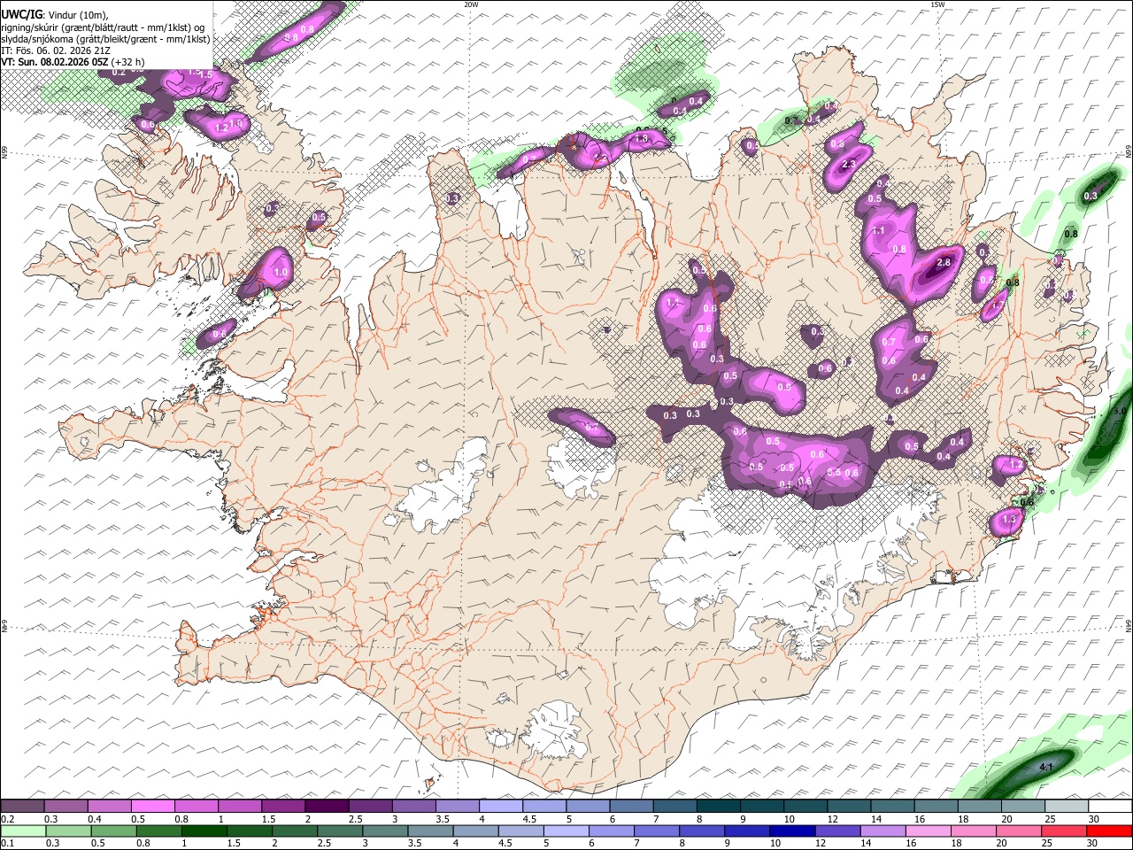Pick the darkest purple 2–2.5 snow swatch
The width and height of the screenshot is (1133, 850).
[x=326, y=807]
